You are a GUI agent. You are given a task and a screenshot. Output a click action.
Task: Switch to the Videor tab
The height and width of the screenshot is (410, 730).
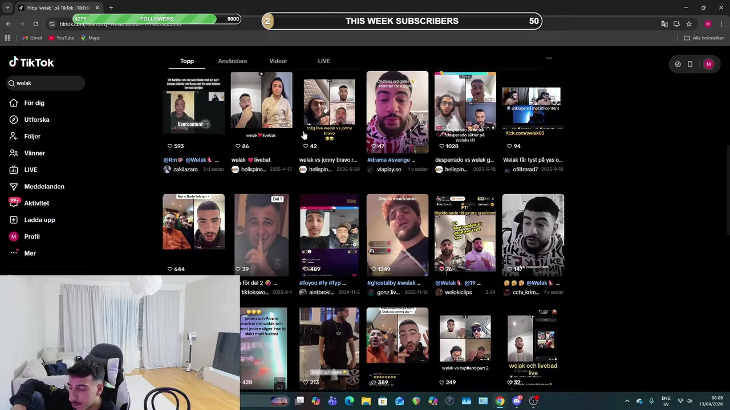(278, 61)
